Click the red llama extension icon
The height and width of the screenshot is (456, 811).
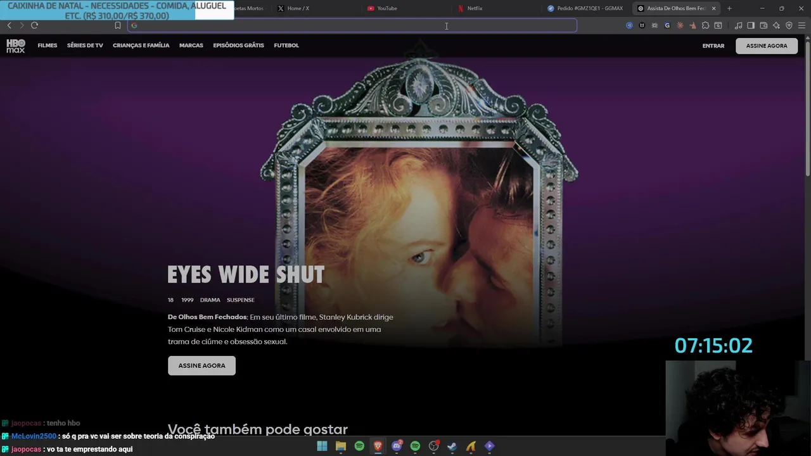[x=693, y=25]
